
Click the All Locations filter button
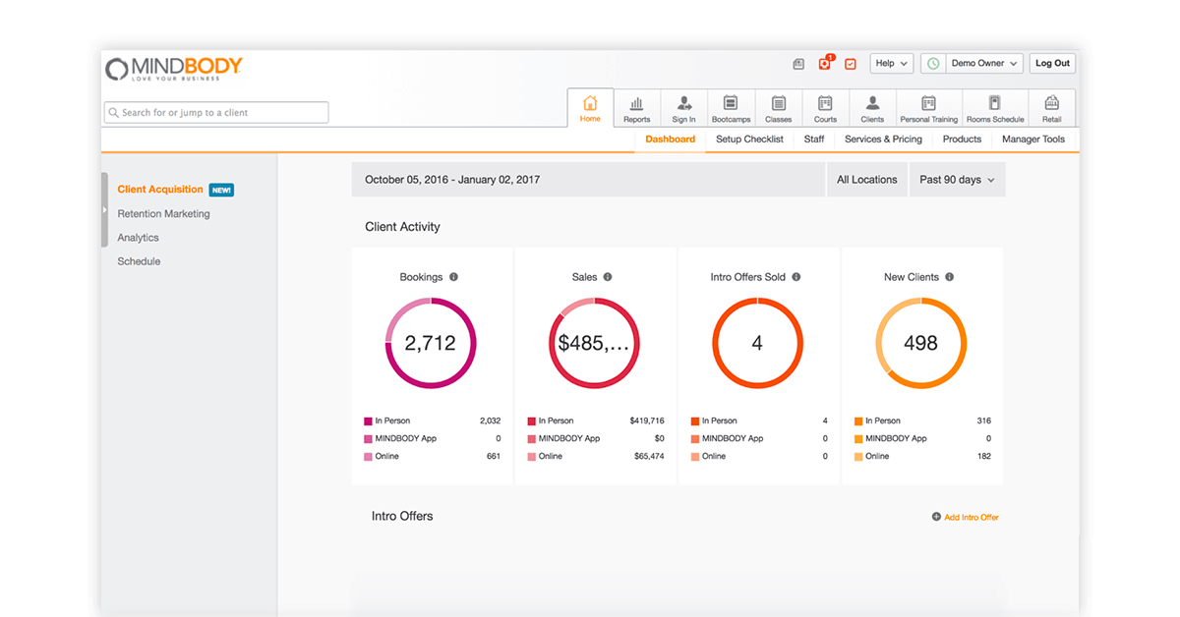(x=866, y=180)
